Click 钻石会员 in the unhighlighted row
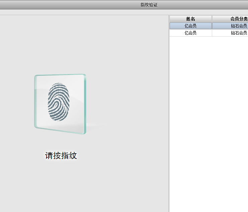The height and width of the screenshot is (212, 248). point(239,33)
